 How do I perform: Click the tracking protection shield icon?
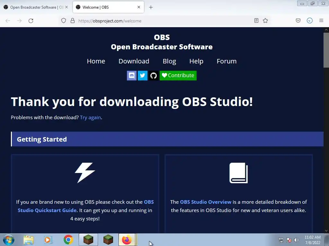[64, 21]
